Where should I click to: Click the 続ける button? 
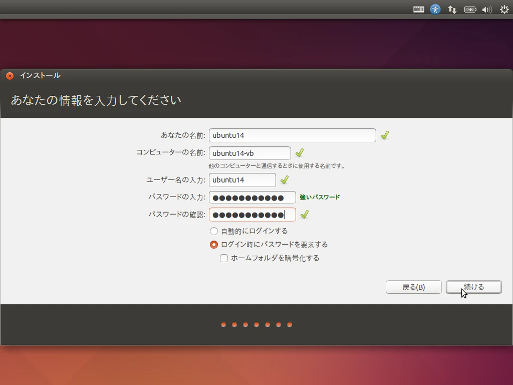pyautogui.click(x=474, y=287)
